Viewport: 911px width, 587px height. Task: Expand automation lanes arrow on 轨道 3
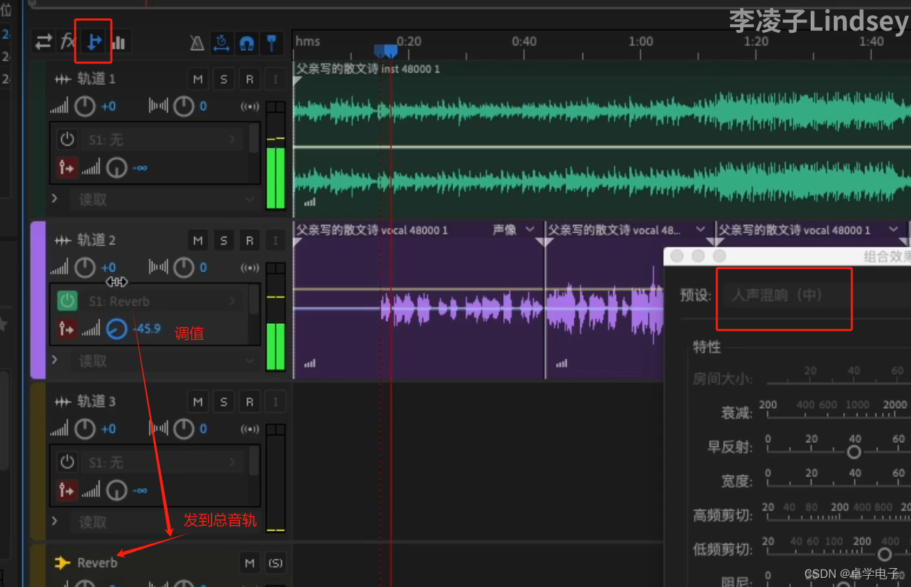coord(55,522)
